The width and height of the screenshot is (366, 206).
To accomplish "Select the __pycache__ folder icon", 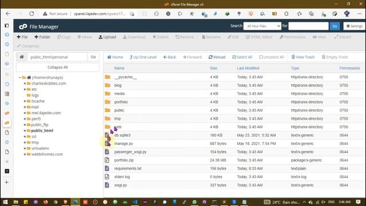I will coord(108,77).
